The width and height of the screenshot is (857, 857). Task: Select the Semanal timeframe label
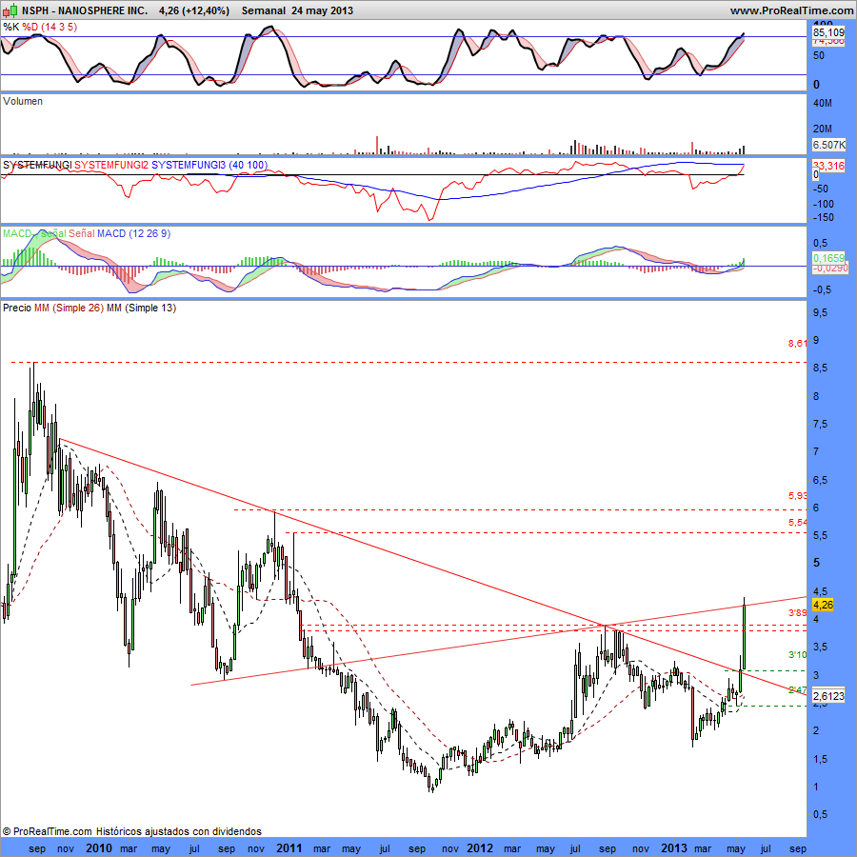(x=264, y=10)
